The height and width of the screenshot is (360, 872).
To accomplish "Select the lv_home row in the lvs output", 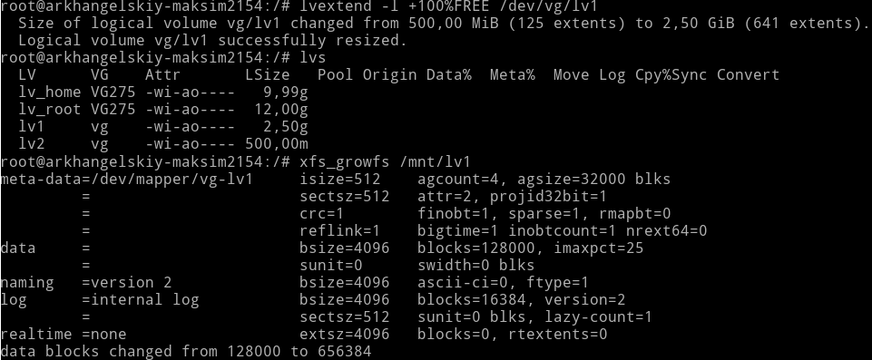I will [x=163, y=92].
